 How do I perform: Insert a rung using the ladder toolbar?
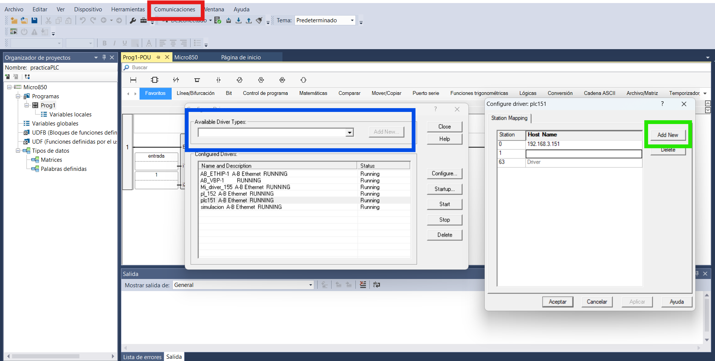coord(133,80)
